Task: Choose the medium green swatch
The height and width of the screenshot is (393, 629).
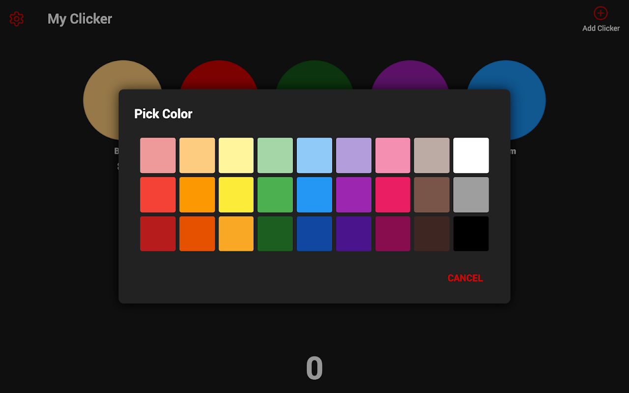Action: pos(275,195)
